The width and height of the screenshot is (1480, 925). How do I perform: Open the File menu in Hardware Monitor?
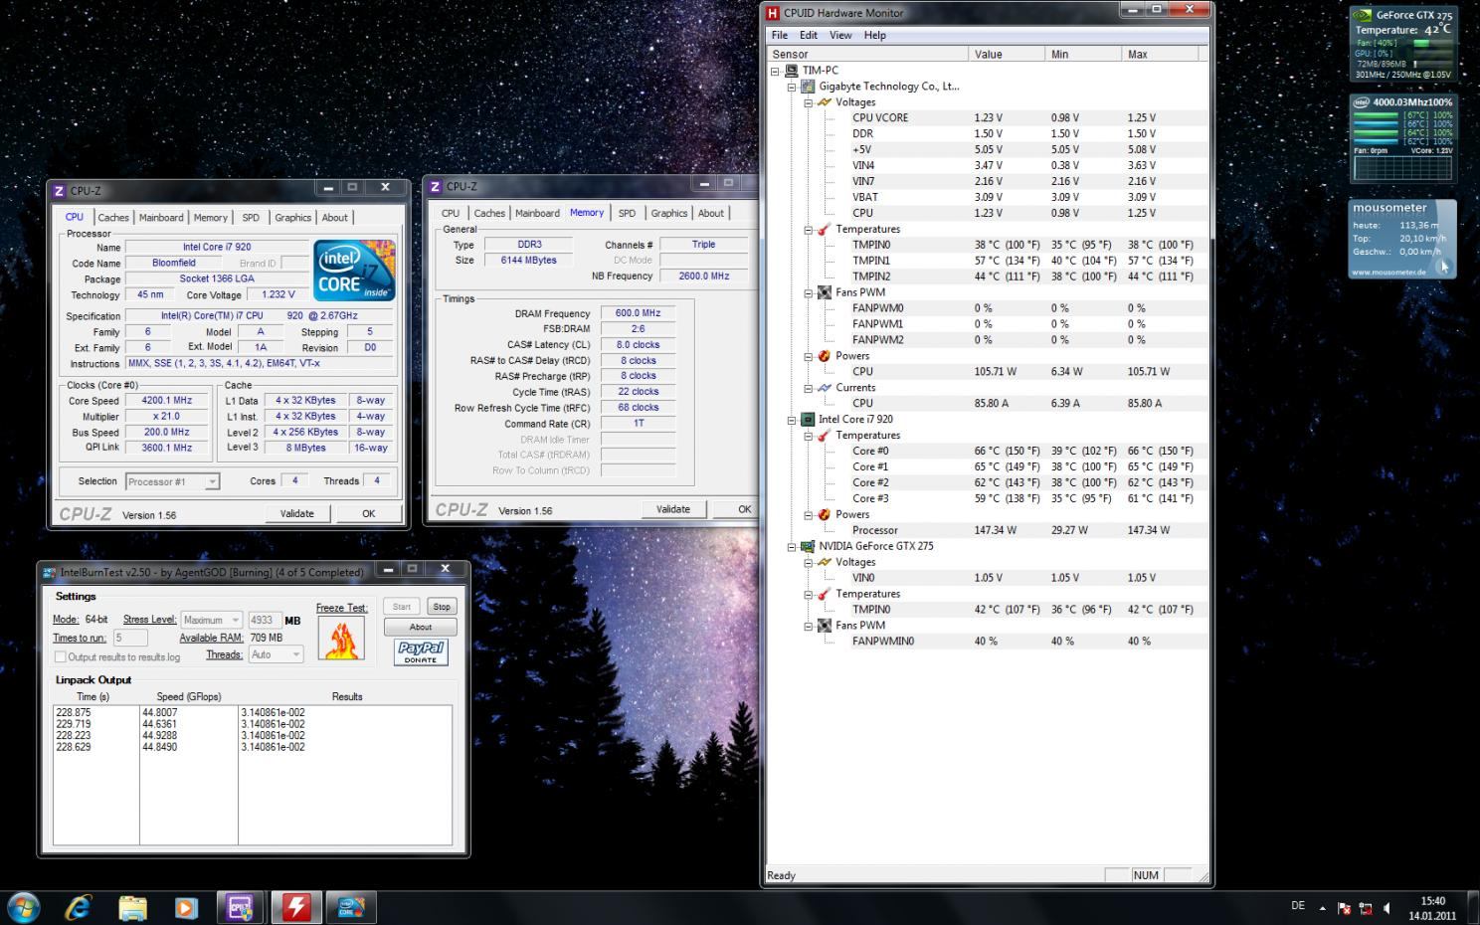(x=780, y=35)
